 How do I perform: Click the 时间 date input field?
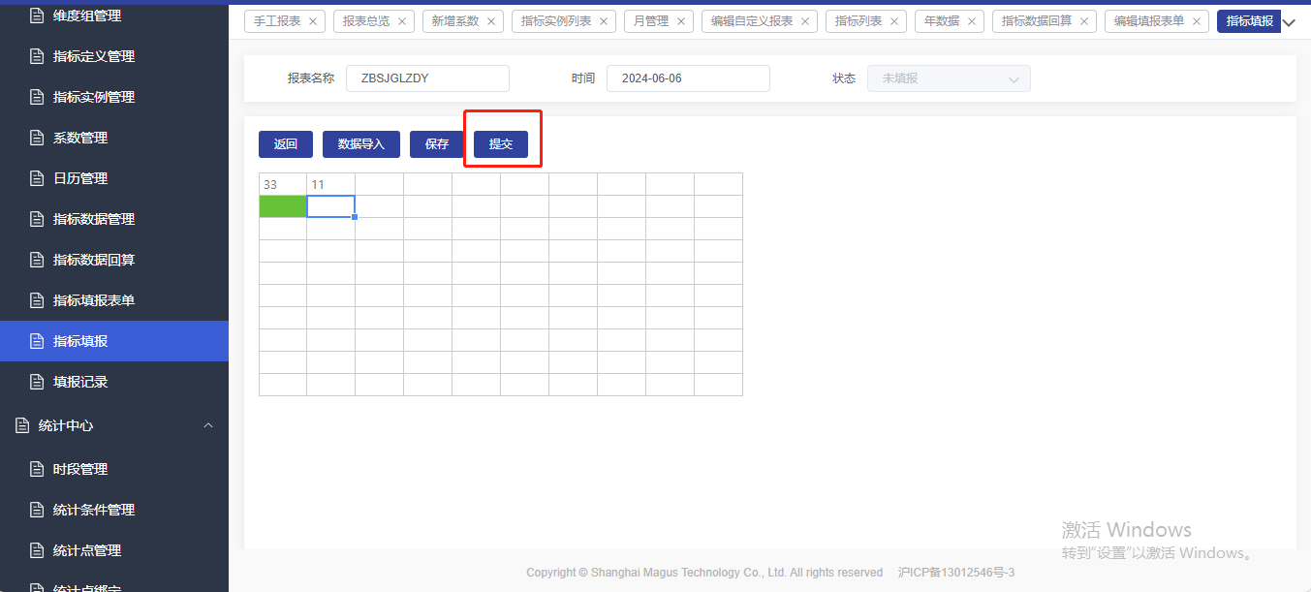tap(688, 78)
